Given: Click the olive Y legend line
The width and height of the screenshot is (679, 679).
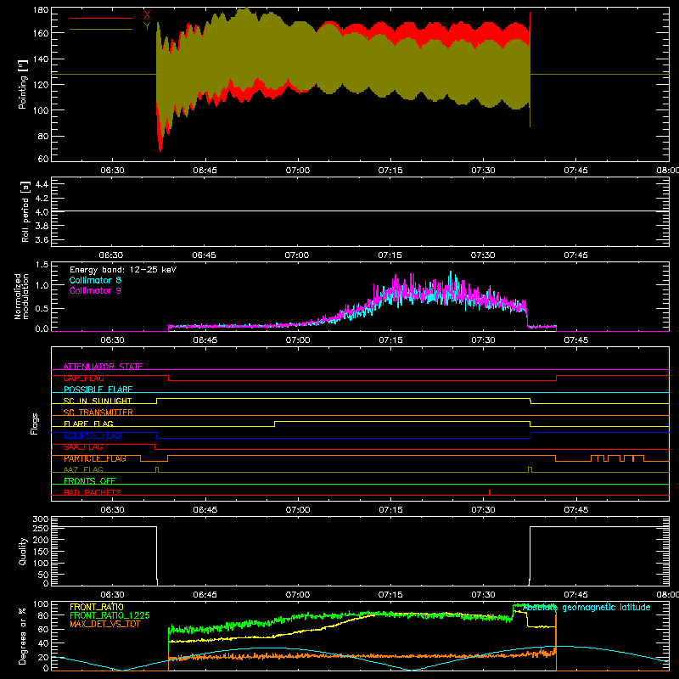Looking at the screenshot, I should click(x=101, y=30).
